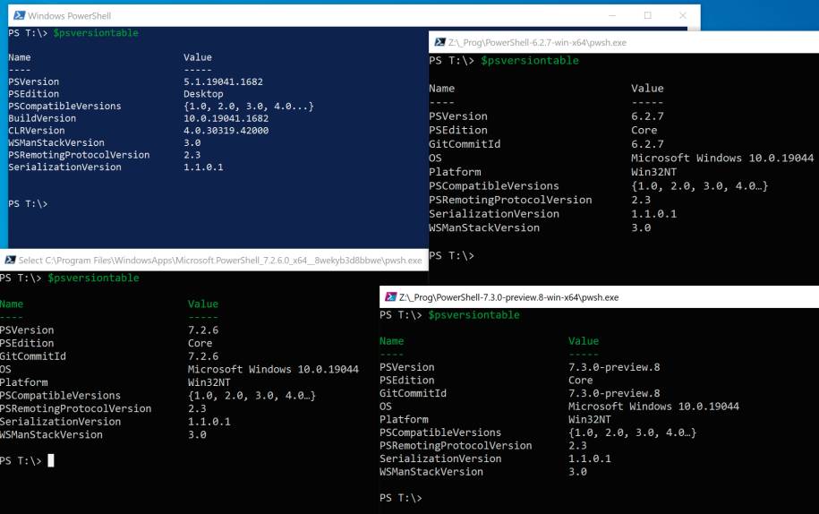Click the Windows PowerShell window title text
The width and height of the screenshot is (819, 514).
click(x=70, y=16)
